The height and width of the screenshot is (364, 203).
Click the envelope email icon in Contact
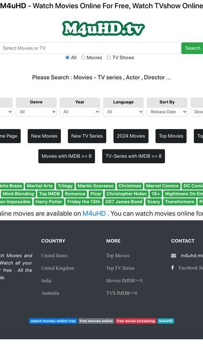173,255
